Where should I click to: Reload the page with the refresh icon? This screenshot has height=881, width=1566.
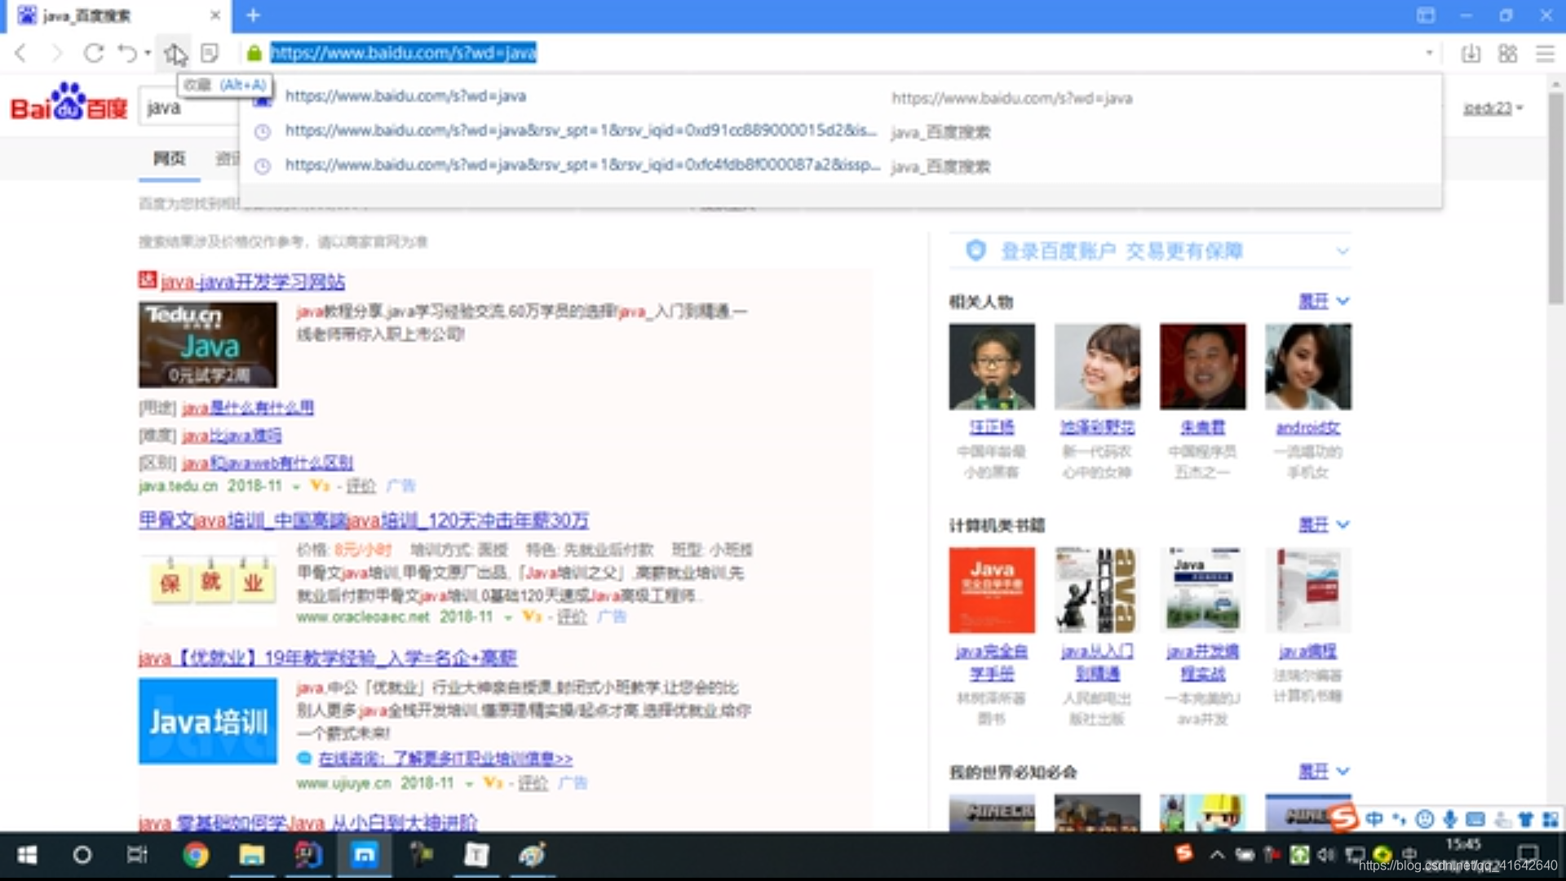pyautogui.click(x=94, y=54)
